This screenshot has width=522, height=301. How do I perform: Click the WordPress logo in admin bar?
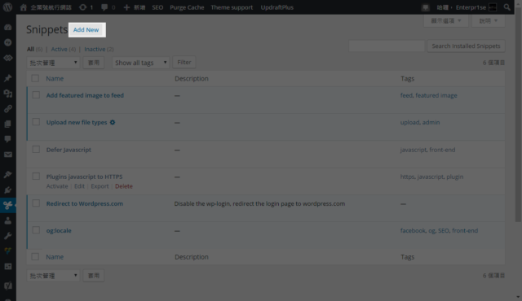[7, 7]
